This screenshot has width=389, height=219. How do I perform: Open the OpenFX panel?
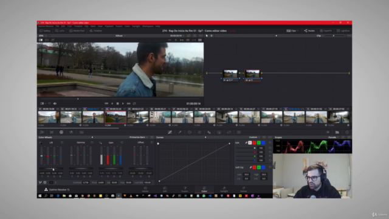click(326, 31)
